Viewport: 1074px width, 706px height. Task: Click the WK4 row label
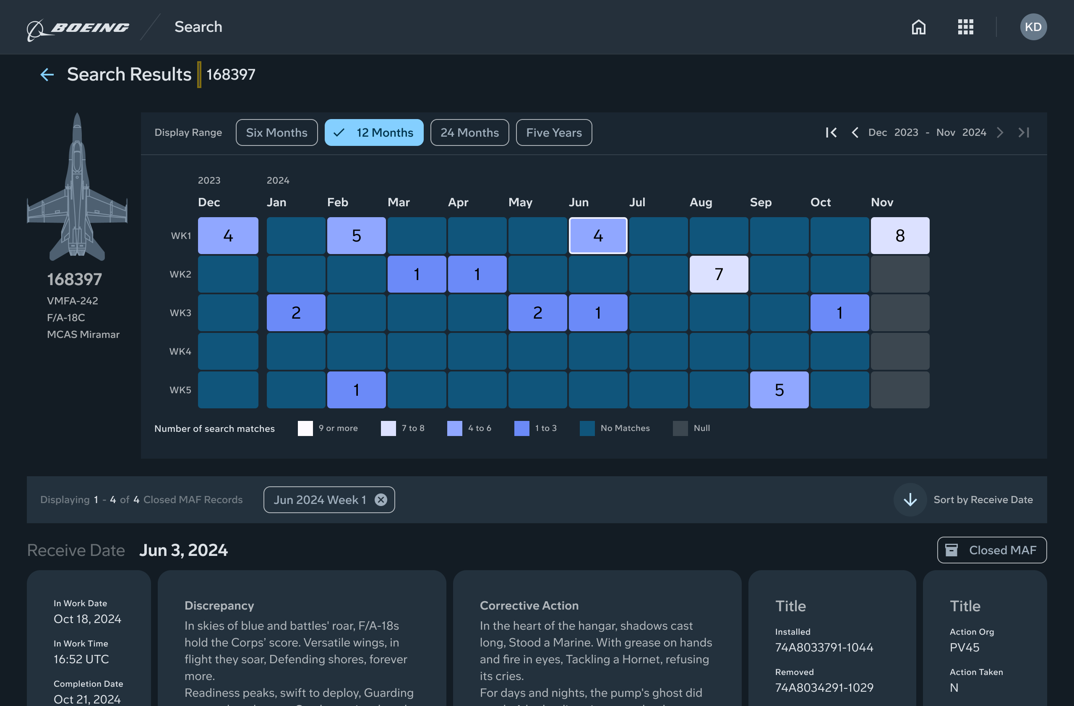coord(180,352)
